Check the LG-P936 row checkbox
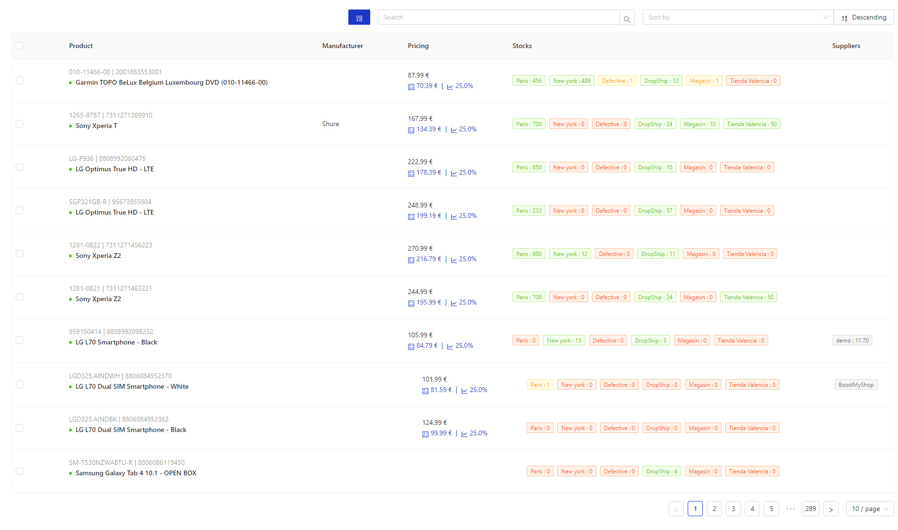 pyautogui.click(x=20, y=167)
